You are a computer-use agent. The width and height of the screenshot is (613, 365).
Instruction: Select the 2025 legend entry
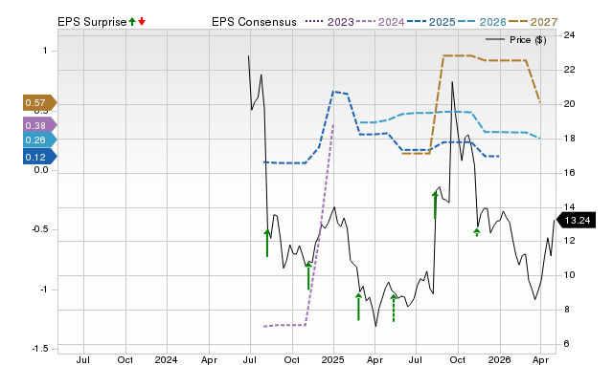coord(431,22)
